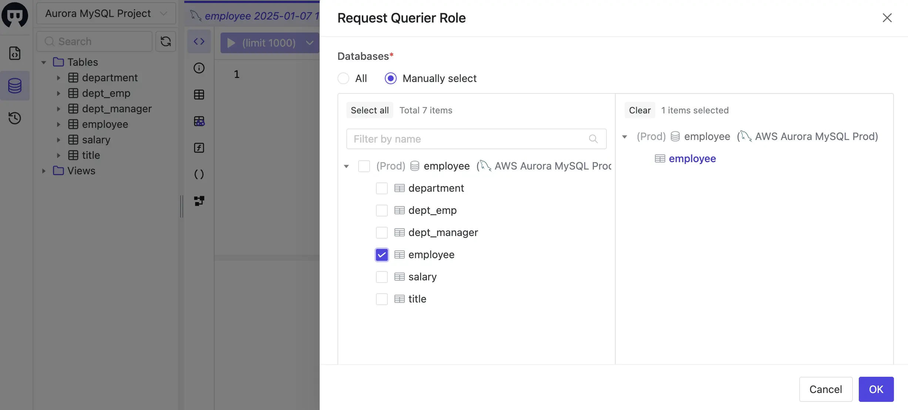Click the OK button to confirm the request
The width and height of the screenshot is (908, 410).
876,389
